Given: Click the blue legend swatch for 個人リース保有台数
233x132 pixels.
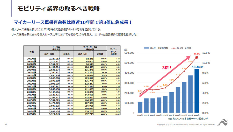Looking at the screenshot, I should (146, 48).
